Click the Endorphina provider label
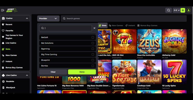The image size is (193, 100). [117, 58]
